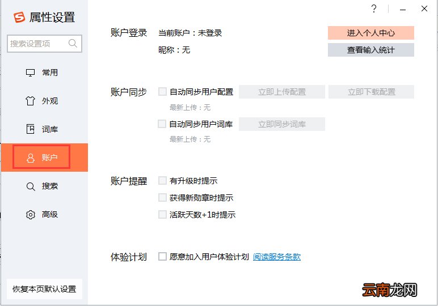Click 立即下载配置 button
The image size is (438, 306).
click(x=371, y=92)
